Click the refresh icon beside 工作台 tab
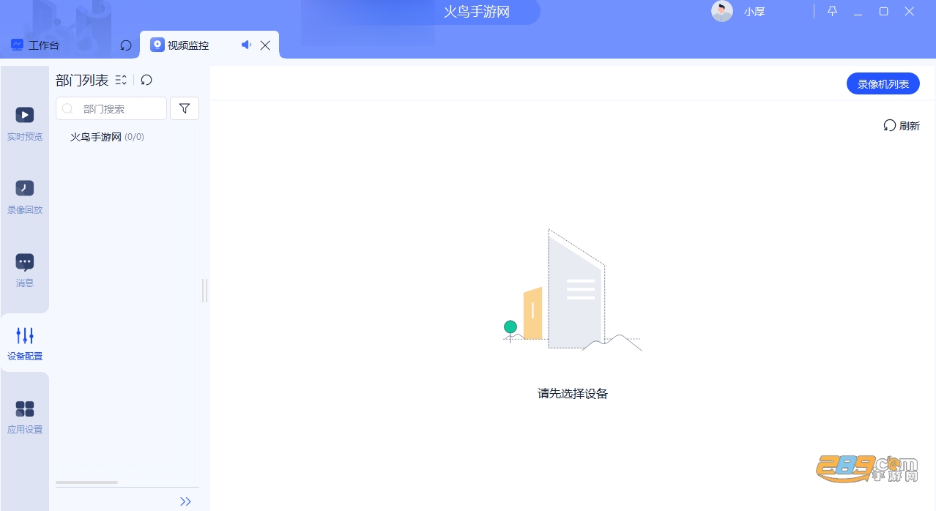 click(x=126, y=45)
